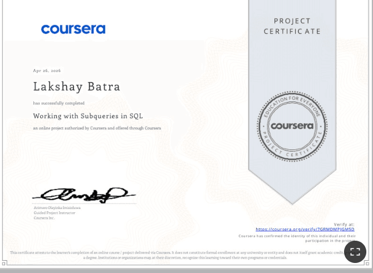Click the instructor name under the signature
Viewport: 373px width, 273px height.
[x=57, y=208]
